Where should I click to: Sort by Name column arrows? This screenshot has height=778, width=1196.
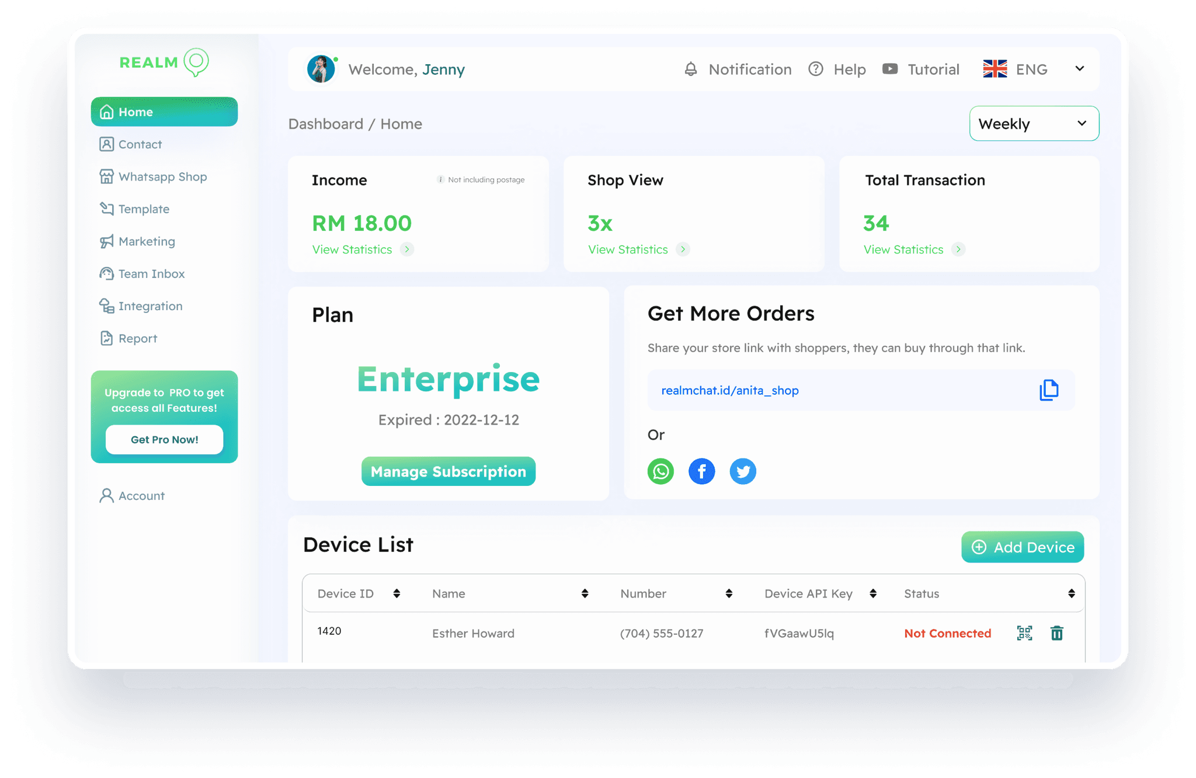(585, 593)
